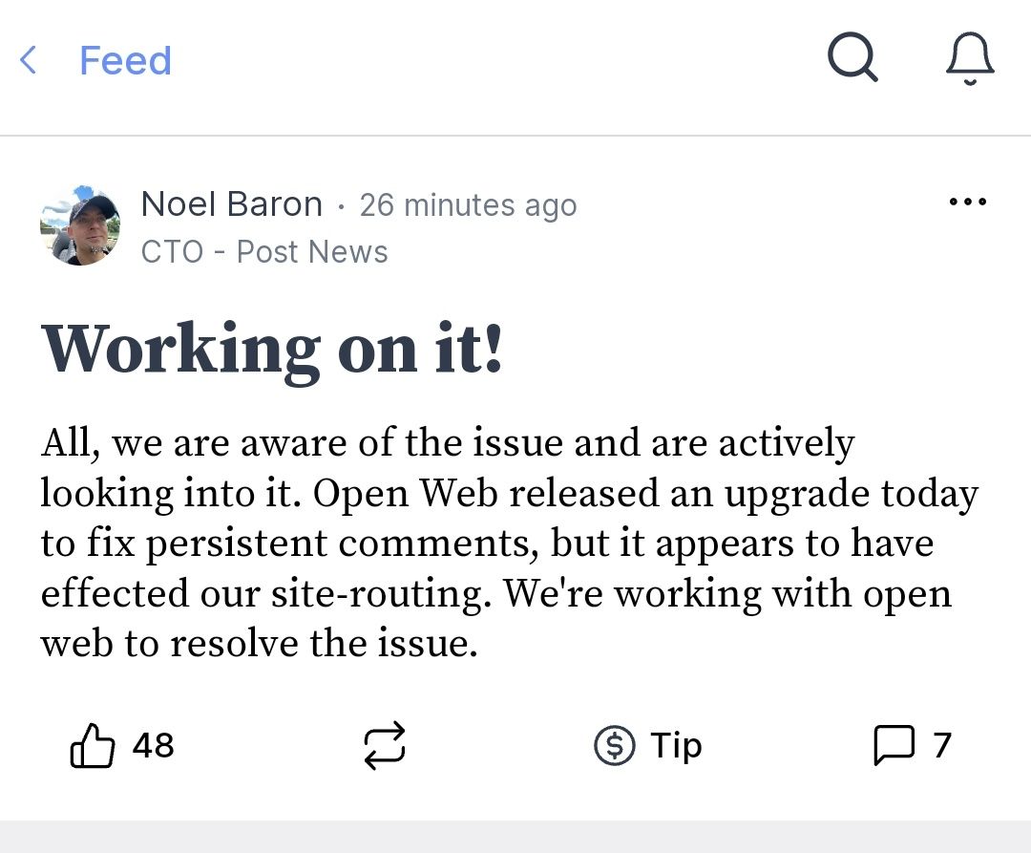Open comments via speech bubble icon
The image size is (1031, 853).
[894, 746]
